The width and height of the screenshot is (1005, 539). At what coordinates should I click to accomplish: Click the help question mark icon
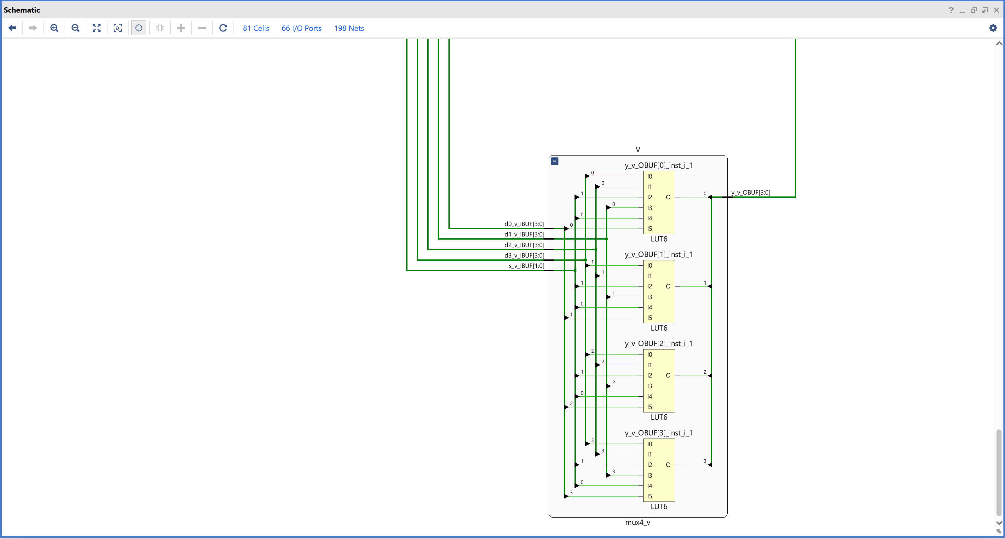951,10
